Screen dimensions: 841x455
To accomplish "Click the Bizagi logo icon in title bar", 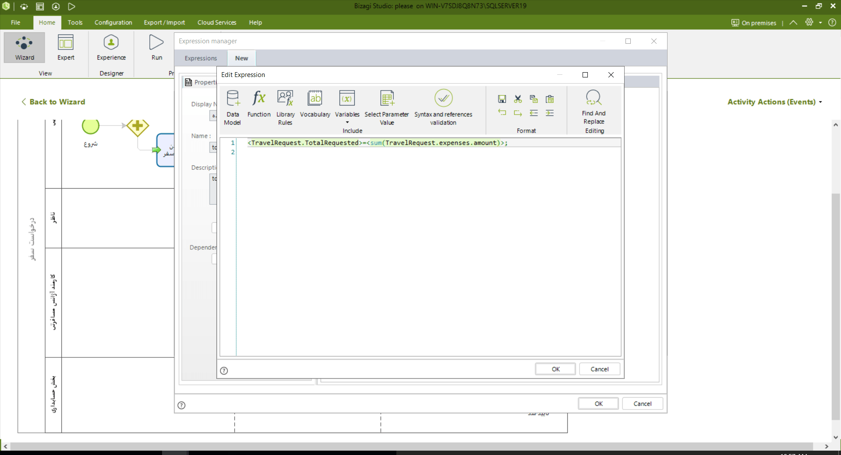I will pos(6,6).
